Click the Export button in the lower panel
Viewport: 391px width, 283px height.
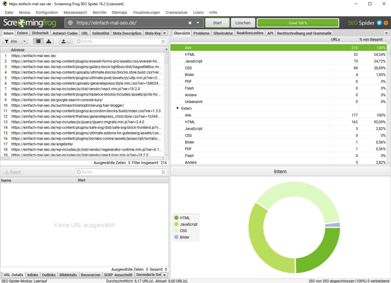pos(13,172)
